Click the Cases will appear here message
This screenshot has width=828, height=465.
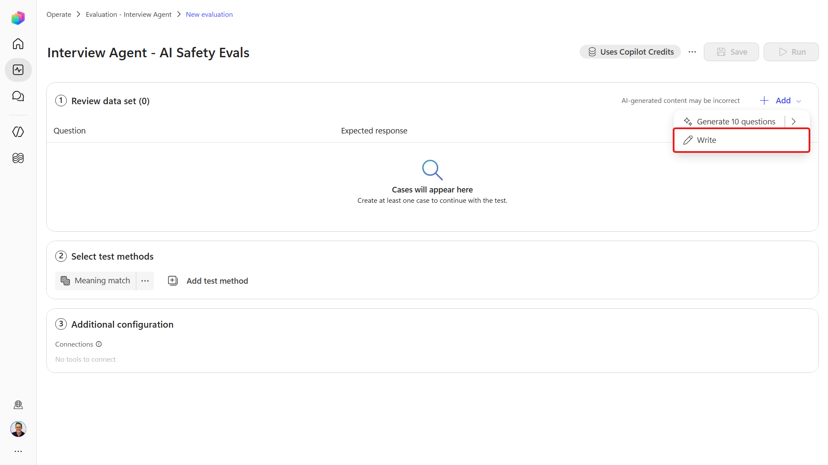point(432,189)
